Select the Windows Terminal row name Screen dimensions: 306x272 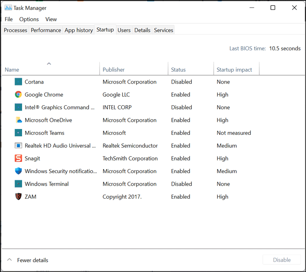click(x=47, y=184)
